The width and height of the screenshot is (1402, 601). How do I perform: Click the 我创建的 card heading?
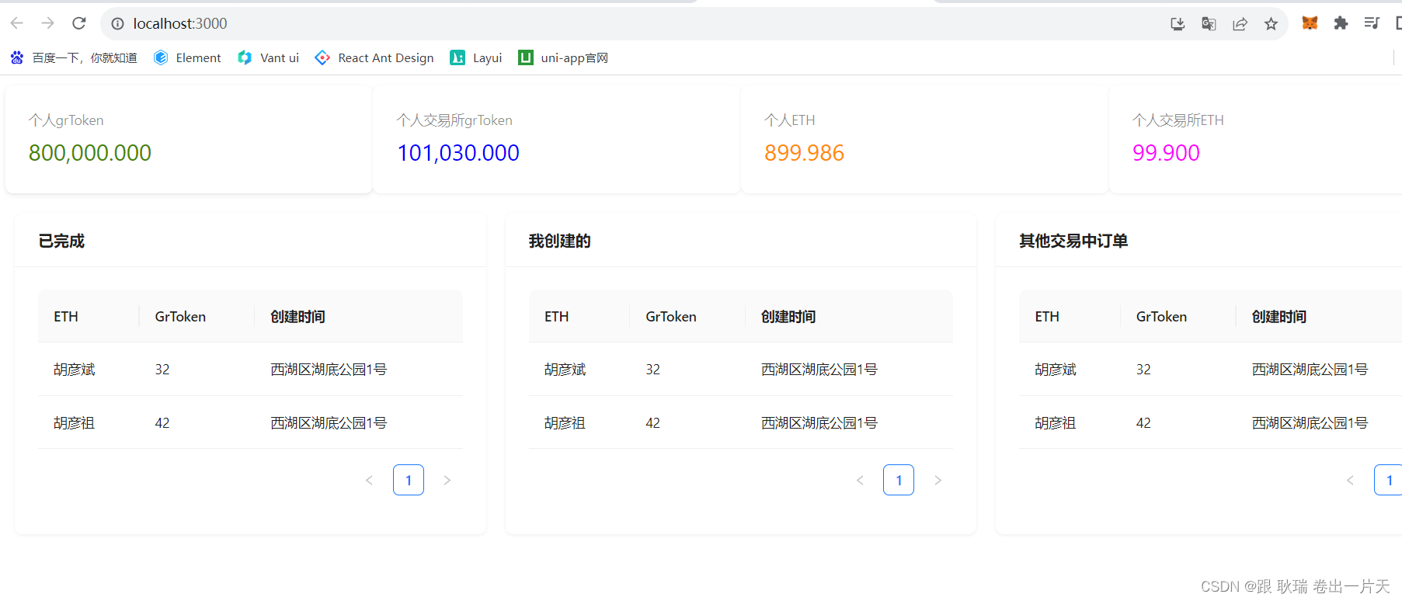pos(560,241)
